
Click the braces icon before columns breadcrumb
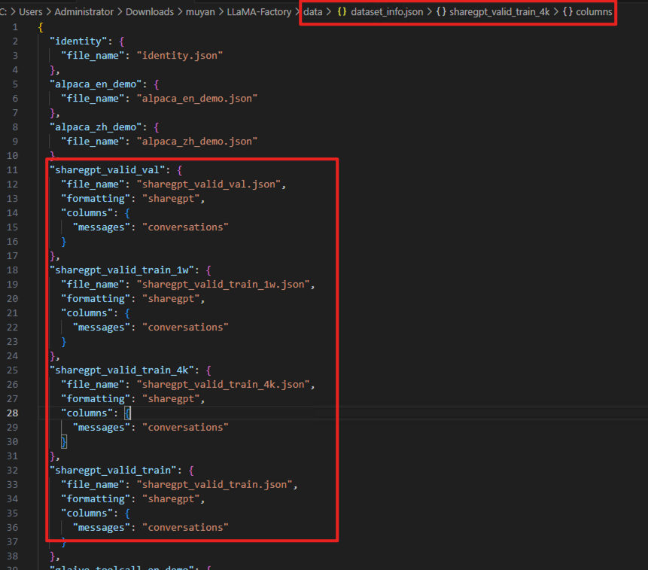point(567,12)
